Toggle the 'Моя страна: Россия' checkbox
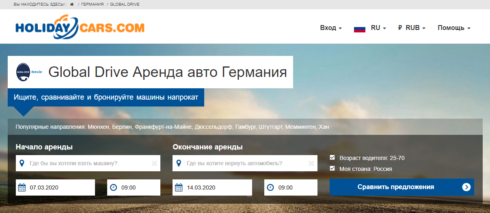 click(x=332, y=168)
